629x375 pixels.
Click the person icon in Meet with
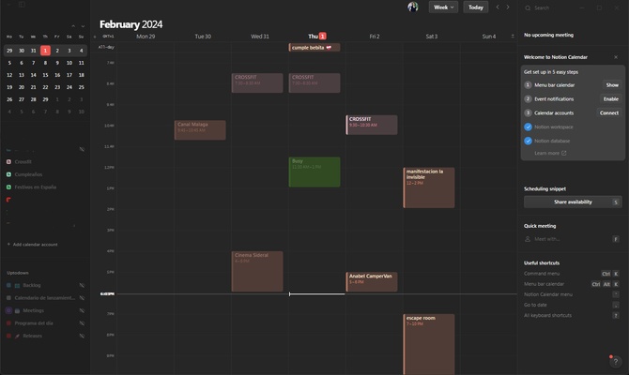coord(528,239)
